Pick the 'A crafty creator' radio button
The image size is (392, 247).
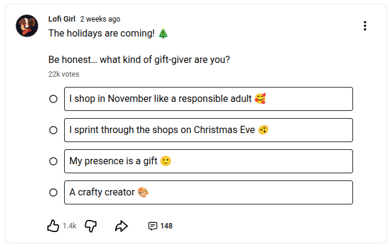53,192
